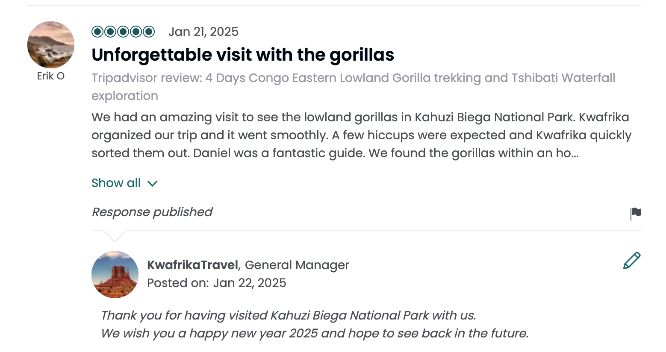Open the 4 Days Congo tour link
Viewport: 666px width, 352px height.
pyautogui.click(x=353, y=78)
